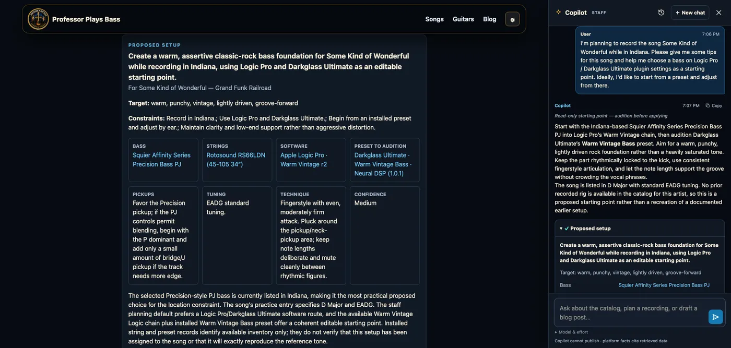Go to Professor Plays Bass home title
Viewport: 731px width, 348px height.
[86, 19]
